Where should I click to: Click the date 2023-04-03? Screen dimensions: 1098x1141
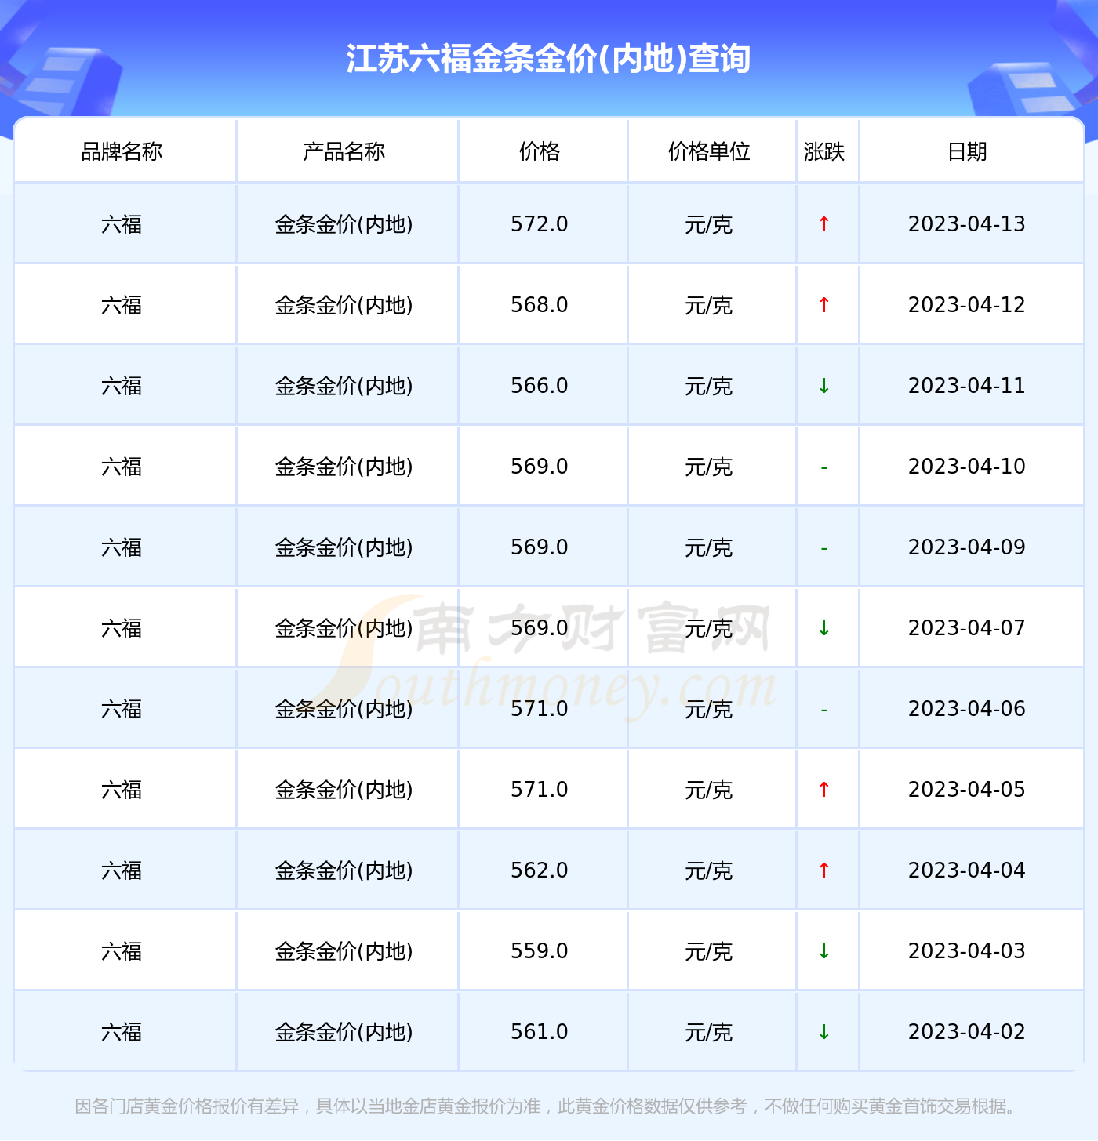pyautogui.click(x=967, y=951)
